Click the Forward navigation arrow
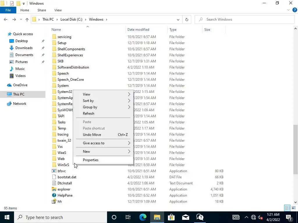 coord(14,19)
